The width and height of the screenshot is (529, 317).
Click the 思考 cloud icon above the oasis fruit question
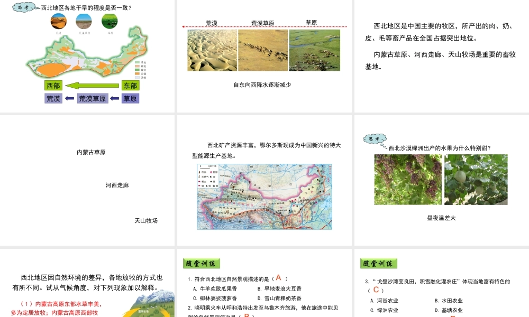[375, 139]
